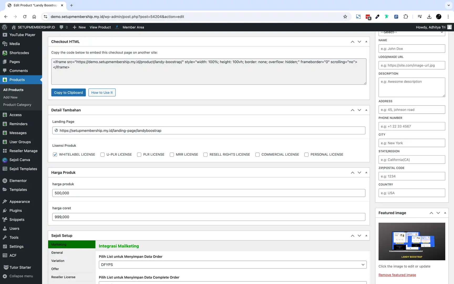Select the Media sidebar item
Screen dimensions: 454x284
coord(14,44)
